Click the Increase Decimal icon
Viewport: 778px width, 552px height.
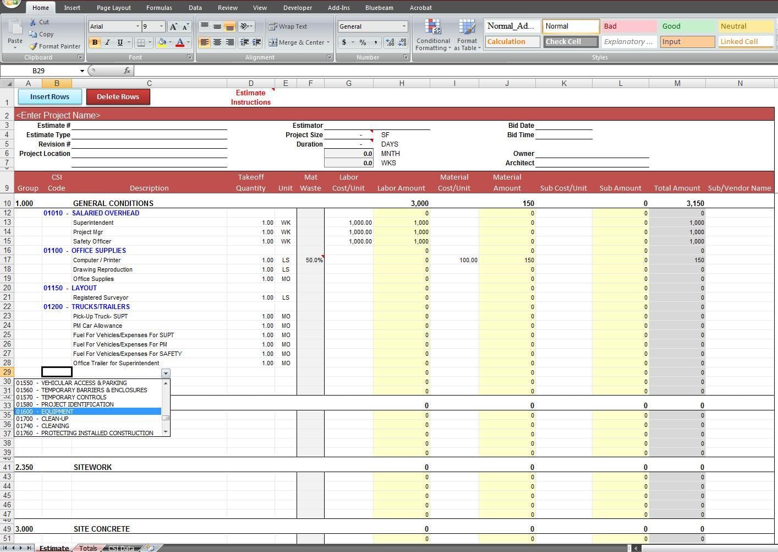[x=390, y=42]
